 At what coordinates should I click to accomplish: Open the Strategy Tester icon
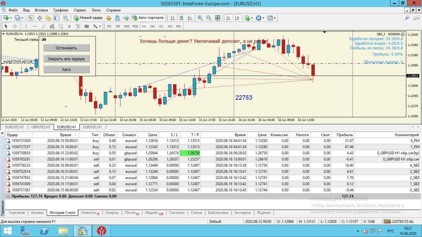click(65, 18)
